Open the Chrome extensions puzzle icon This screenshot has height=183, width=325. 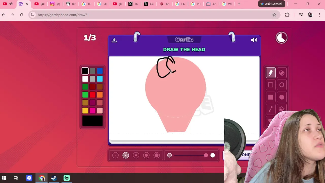pos(287,15)
